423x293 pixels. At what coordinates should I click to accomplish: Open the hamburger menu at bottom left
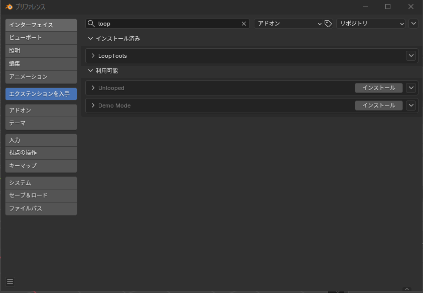point(10,281)
